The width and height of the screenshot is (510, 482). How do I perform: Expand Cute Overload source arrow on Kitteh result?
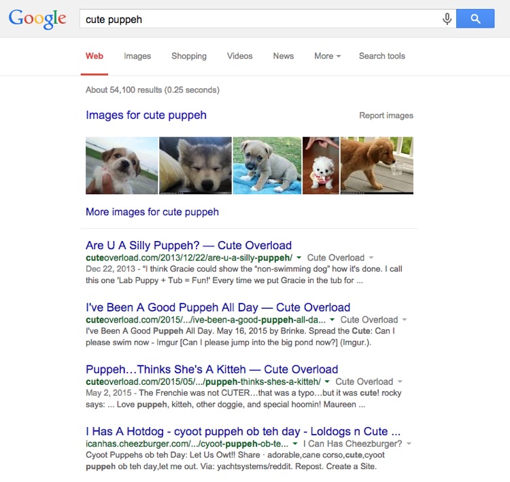point(400,382)
